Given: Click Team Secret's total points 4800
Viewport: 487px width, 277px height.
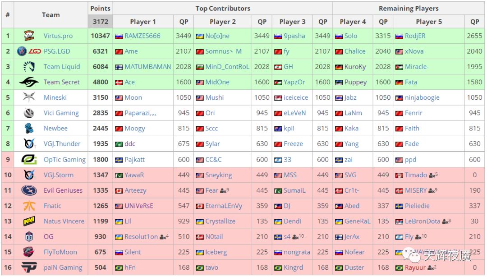Looking at the screenshot, I should [x=100, y=82].
